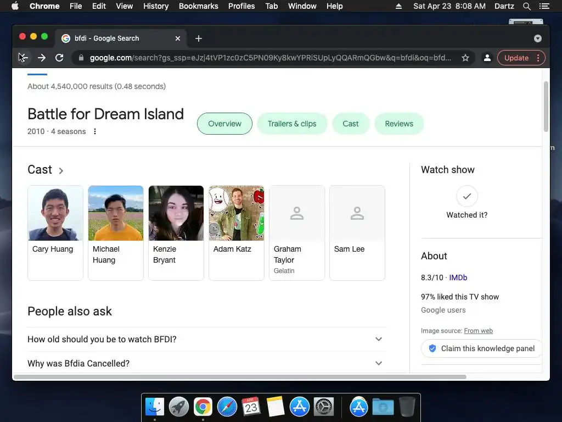This screenshot has width=562, height=422.
Task: Open the Help menu
Action: click(334, 6)
